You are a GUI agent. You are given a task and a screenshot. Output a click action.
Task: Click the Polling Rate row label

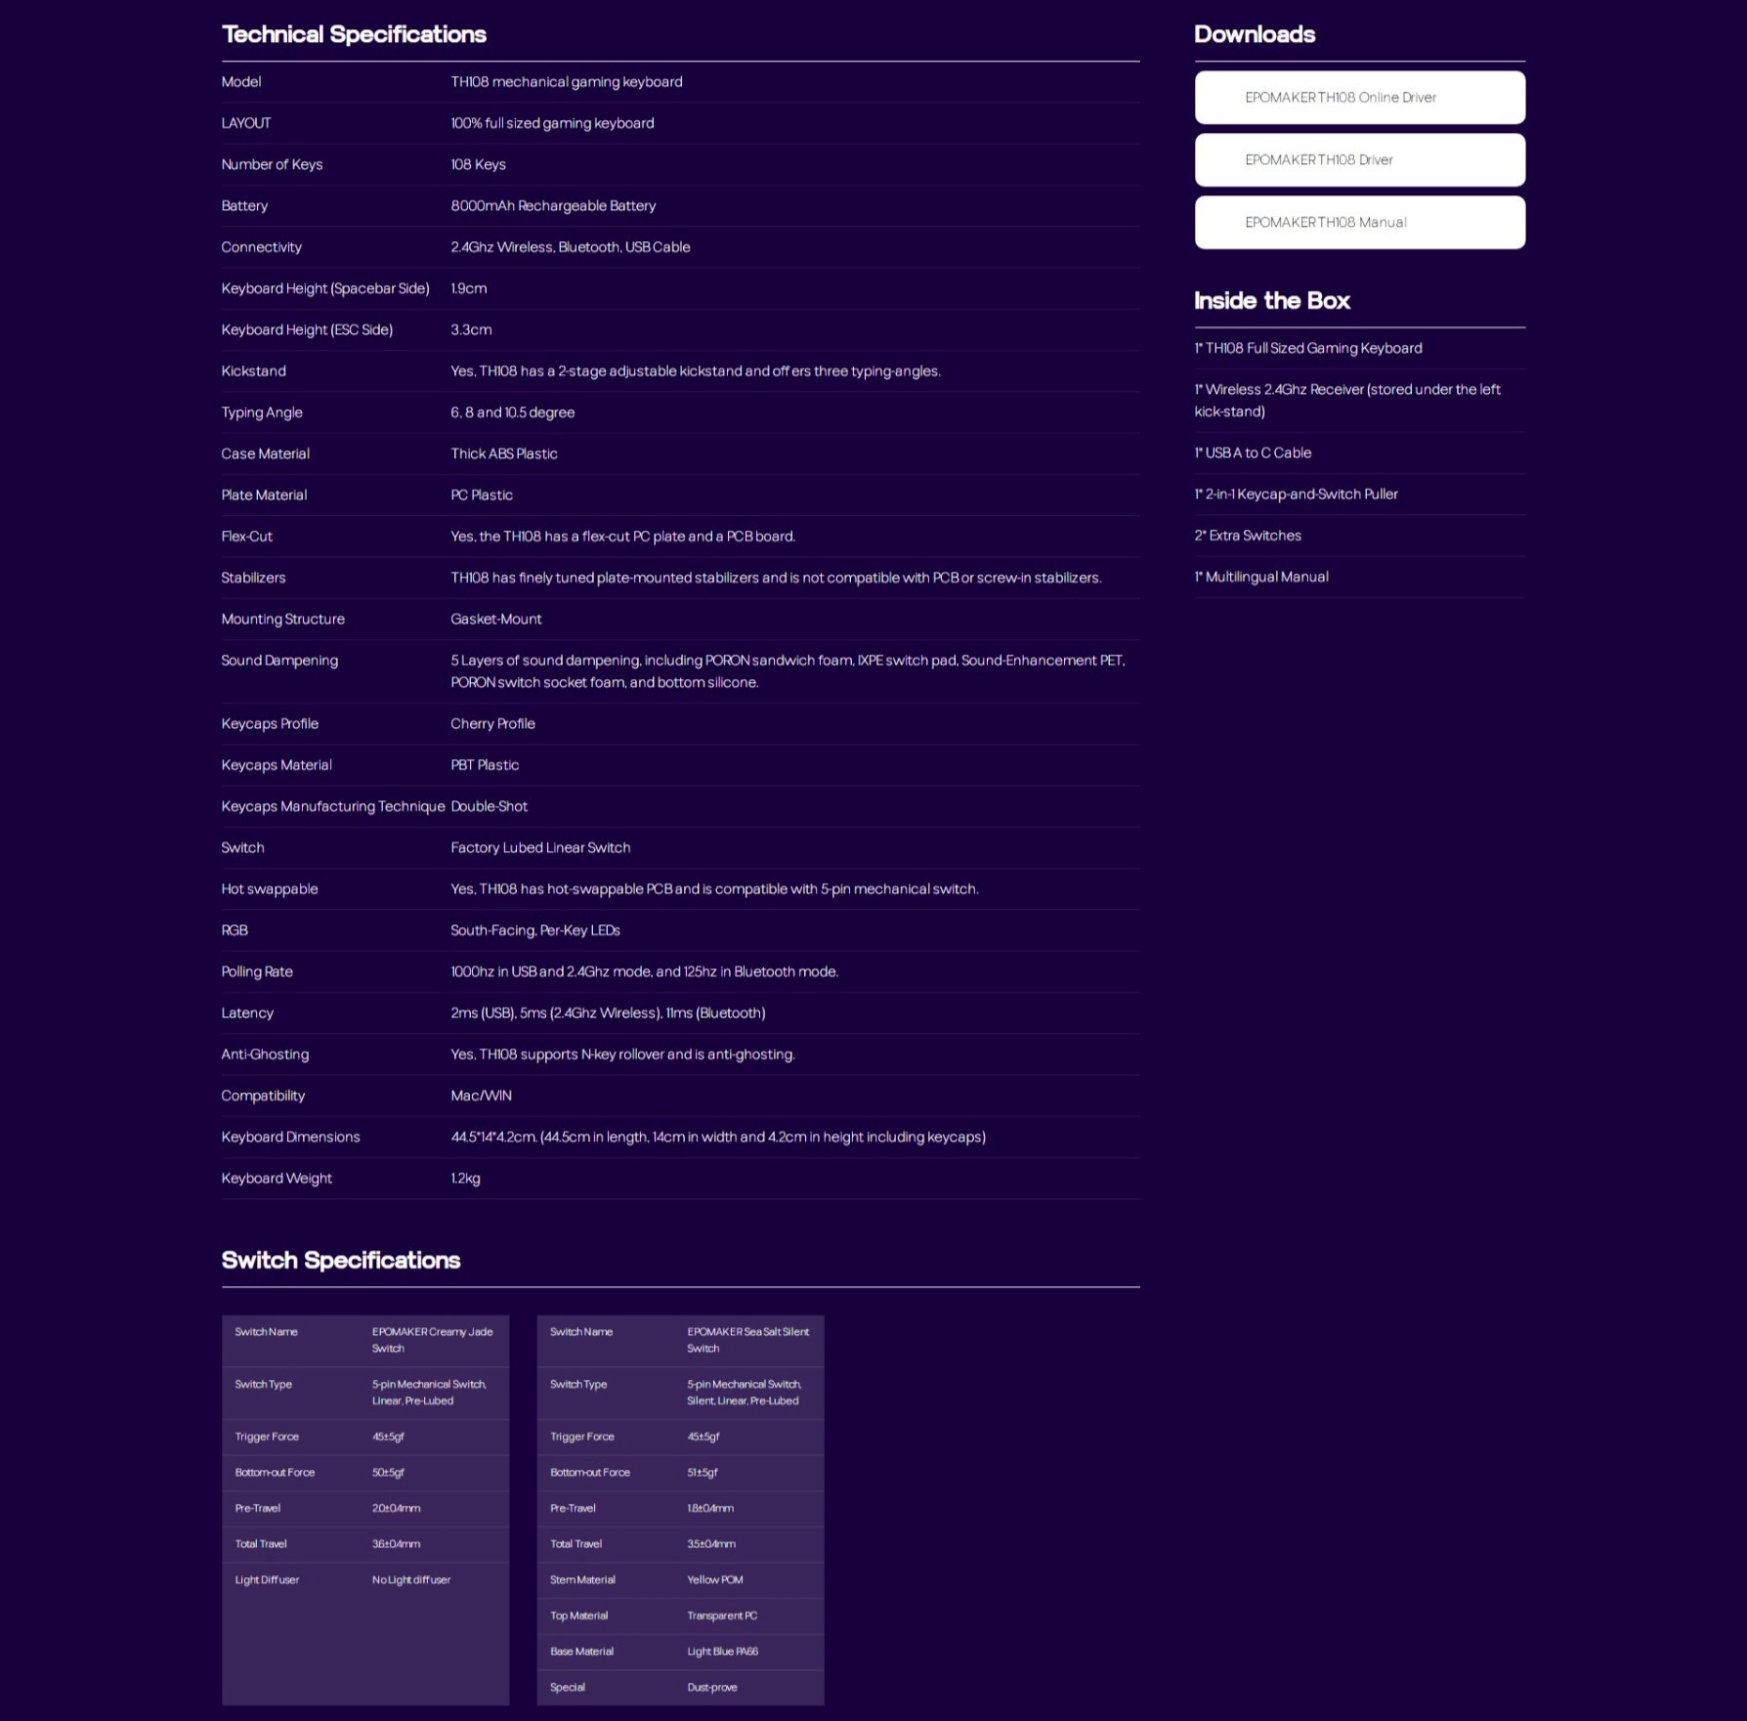257,972
